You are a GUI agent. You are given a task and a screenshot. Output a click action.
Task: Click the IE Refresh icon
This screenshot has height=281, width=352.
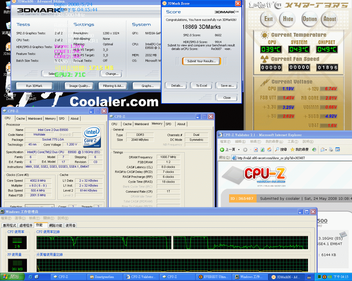pyautogui.click(x=262, y=150)
